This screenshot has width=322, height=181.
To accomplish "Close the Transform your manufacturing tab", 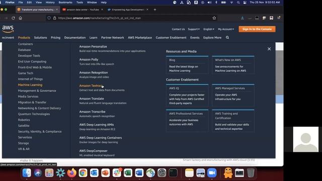I will pos(57,10).
